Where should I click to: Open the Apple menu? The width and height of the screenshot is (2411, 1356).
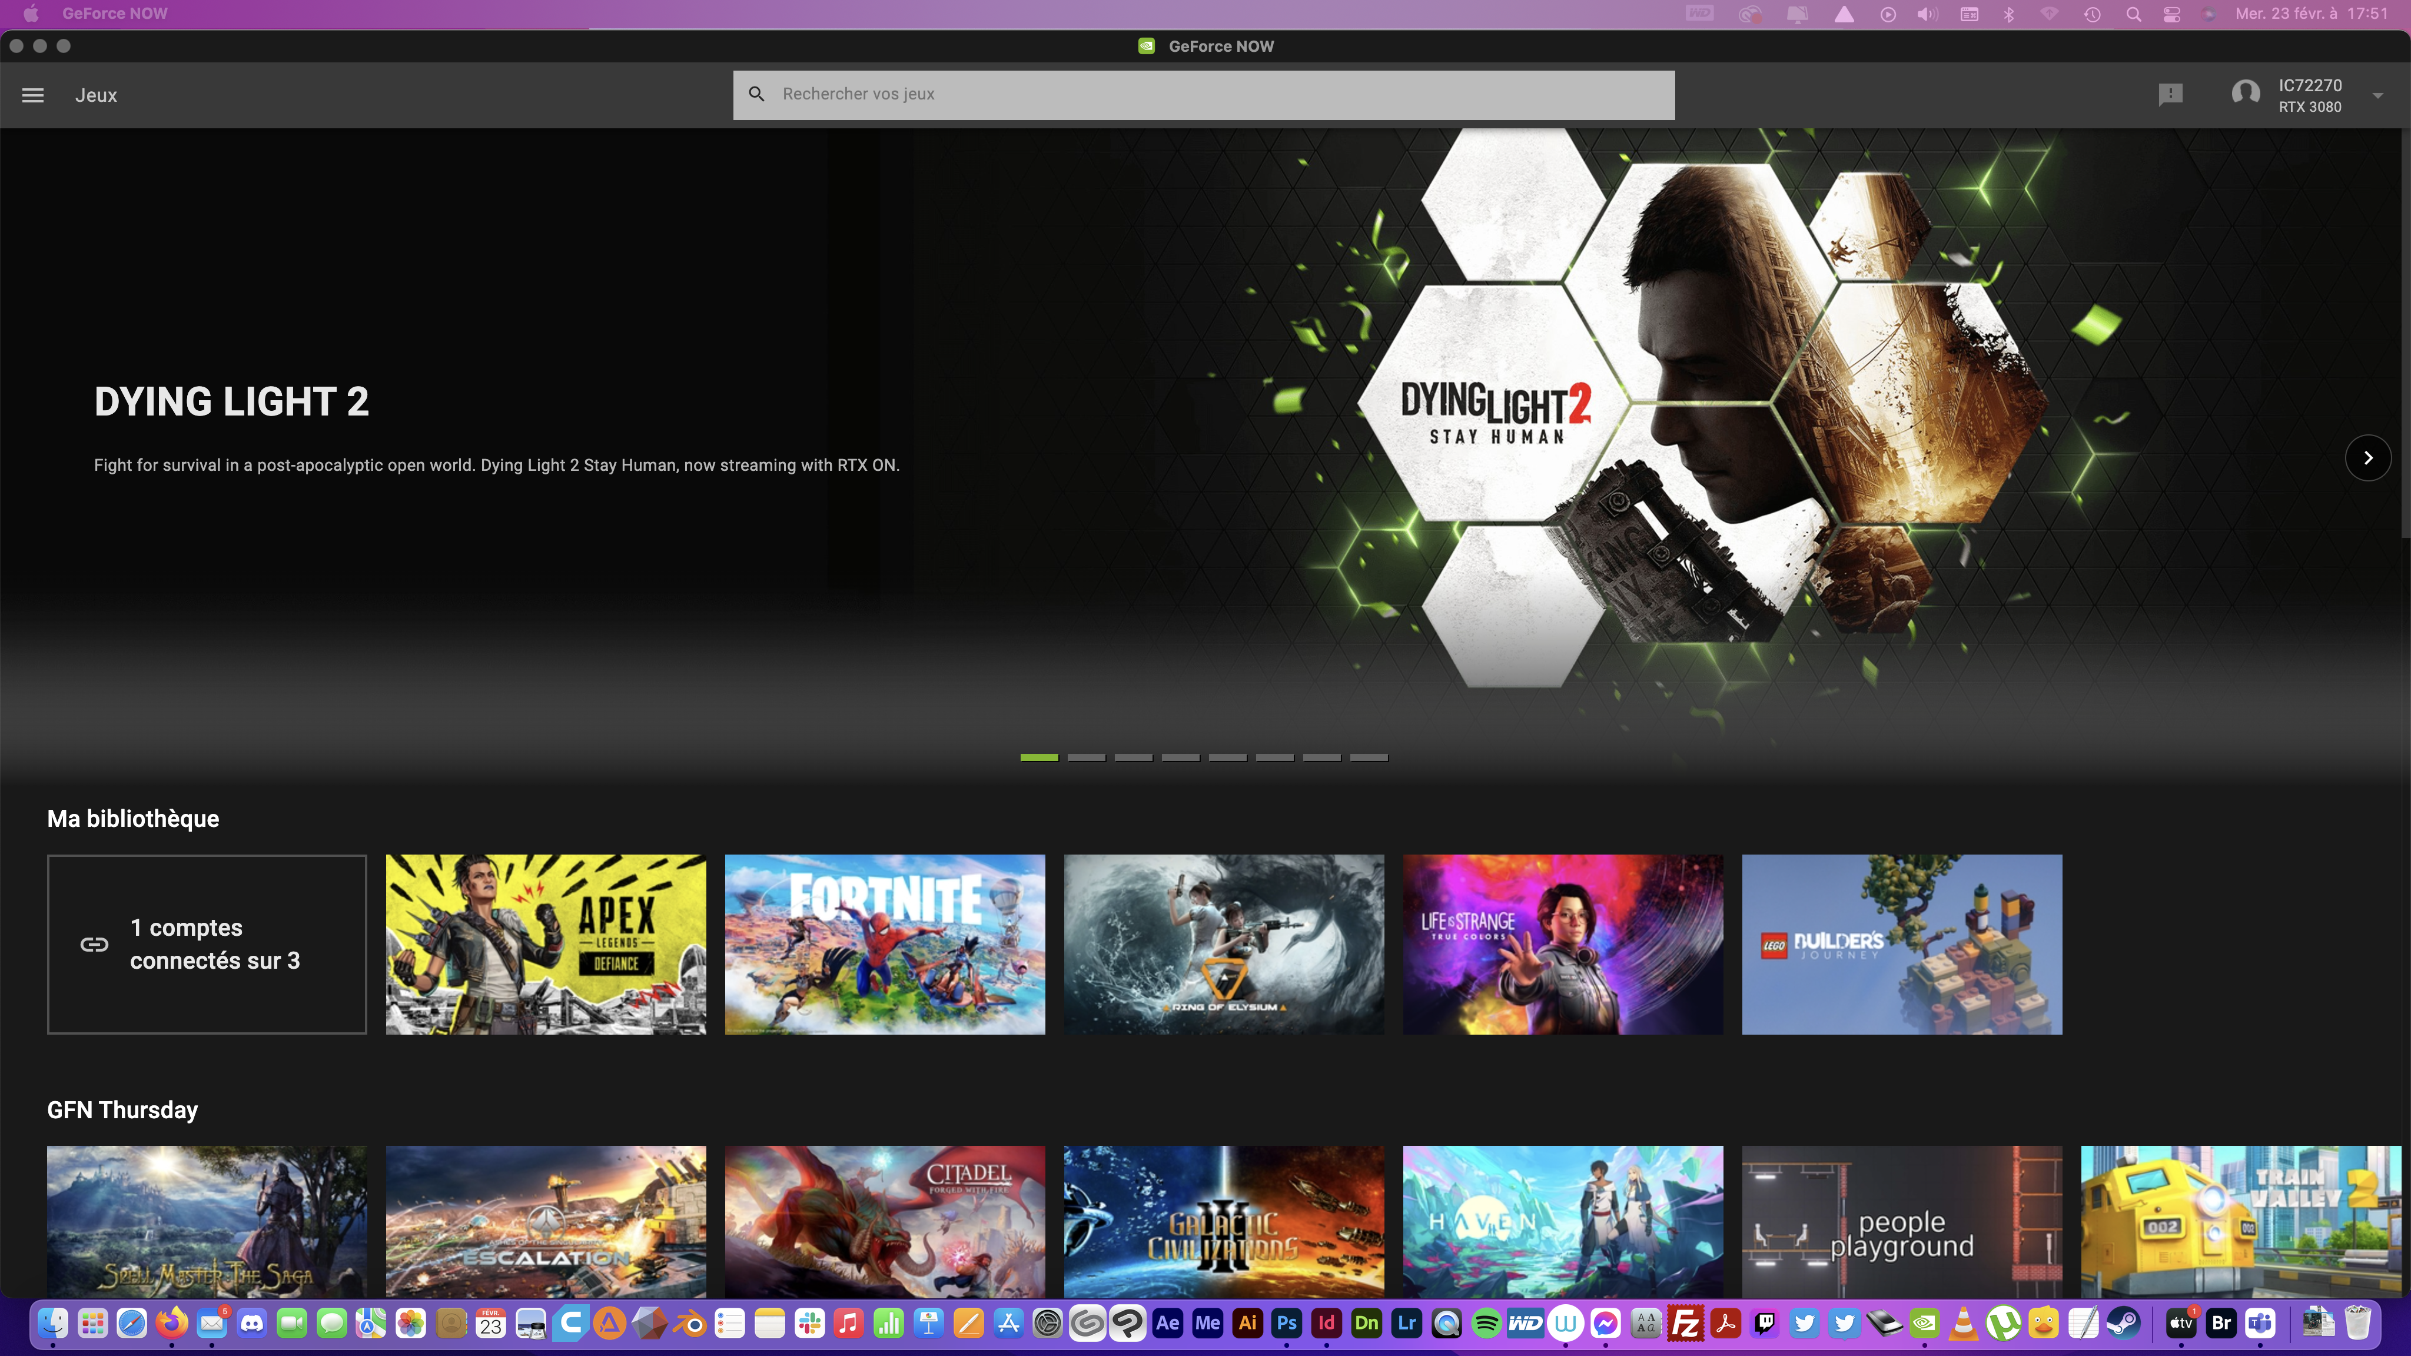tap(31, 14)
